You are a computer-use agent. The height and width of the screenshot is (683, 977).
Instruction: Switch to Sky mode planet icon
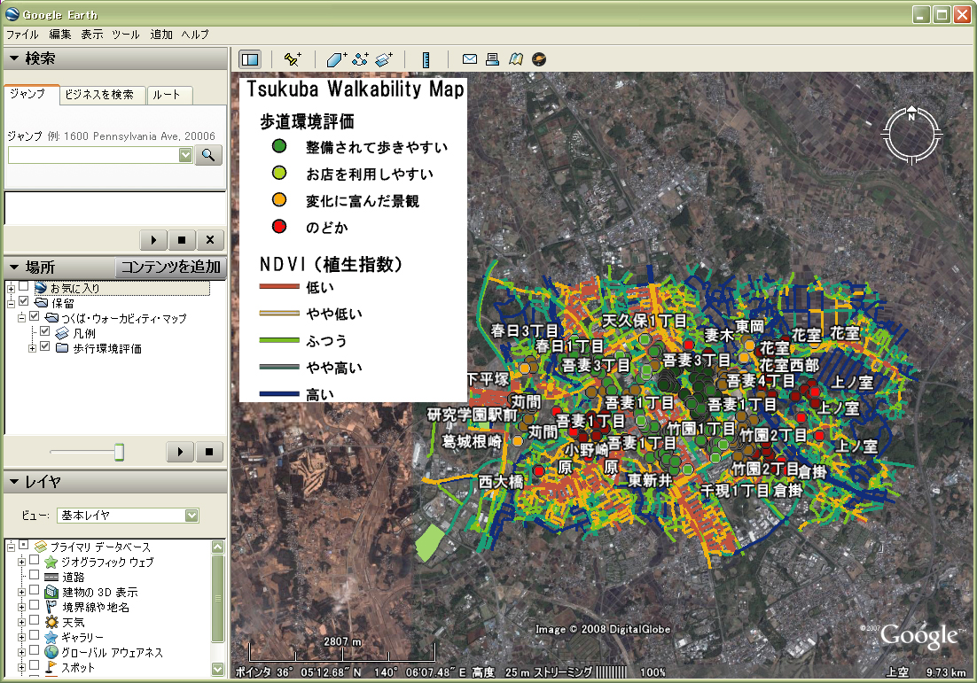(538, 59)
